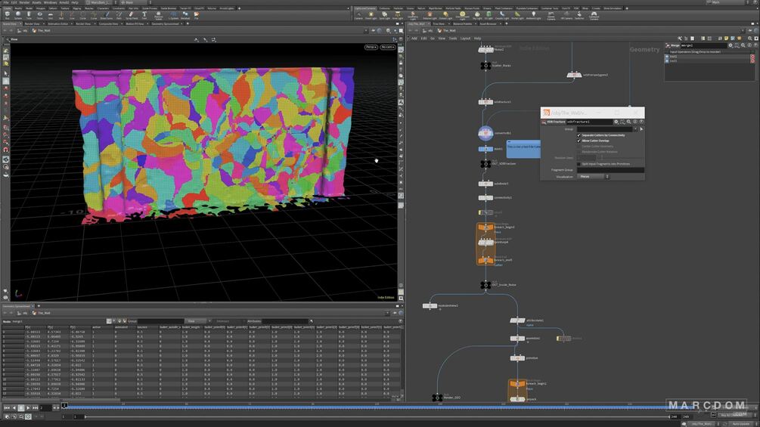Click the scatter_blocks null node icon
The image size is (760, 427).
point(485,66)
